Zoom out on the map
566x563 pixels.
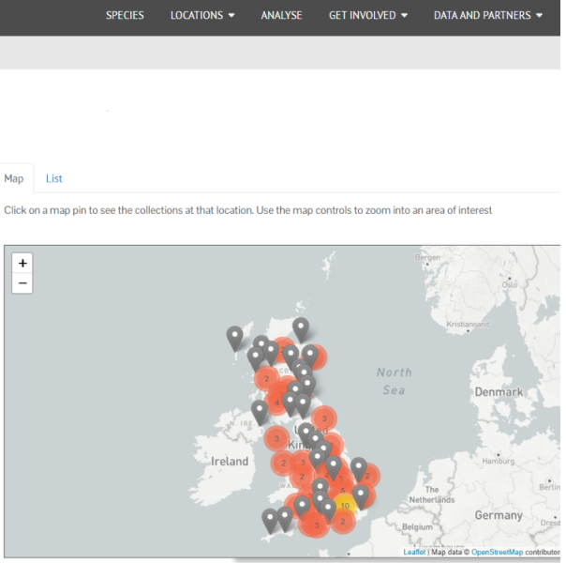click(x=22, y=282)
